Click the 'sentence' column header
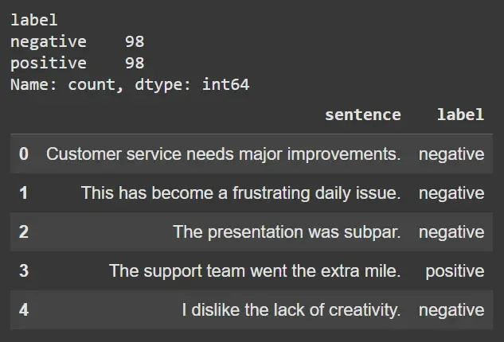This screenshot has width=504, height=342. (x=362, y=115)
